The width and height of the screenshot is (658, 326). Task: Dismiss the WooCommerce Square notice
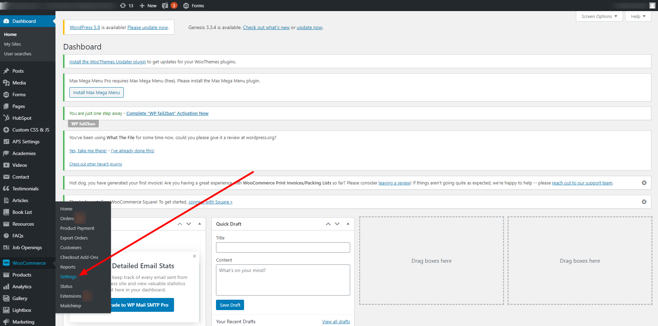tap(644, 202)
